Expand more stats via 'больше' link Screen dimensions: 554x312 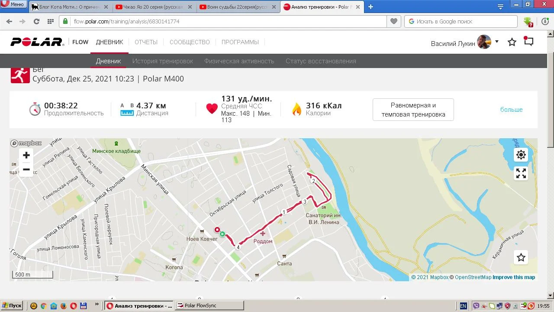pos(512,110)
